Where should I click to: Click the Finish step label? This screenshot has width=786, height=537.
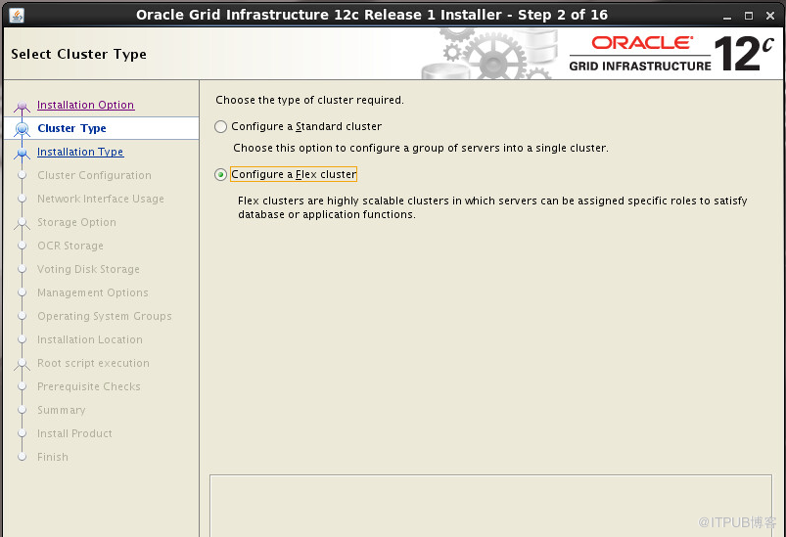(x=53, y=457)
